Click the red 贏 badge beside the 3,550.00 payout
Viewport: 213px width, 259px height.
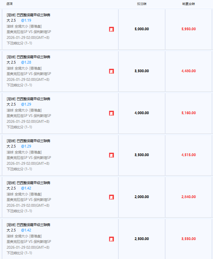(x=111, y=239)
